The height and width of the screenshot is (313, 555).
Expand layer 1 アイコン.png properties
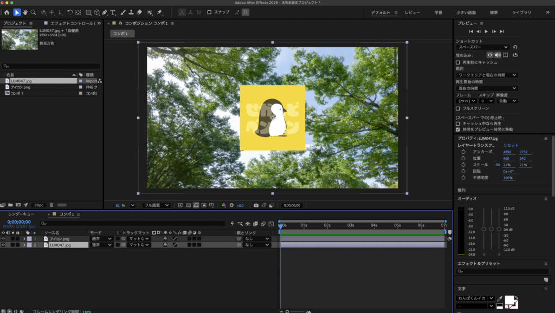(24, 239)
